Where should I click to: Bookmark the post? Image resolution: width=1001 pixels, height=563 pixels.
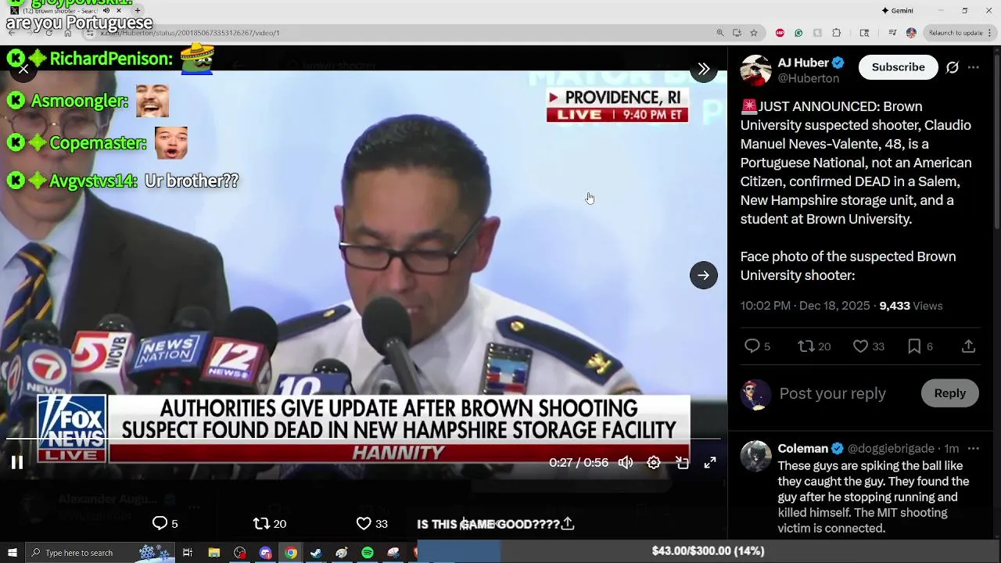(914, 346)
